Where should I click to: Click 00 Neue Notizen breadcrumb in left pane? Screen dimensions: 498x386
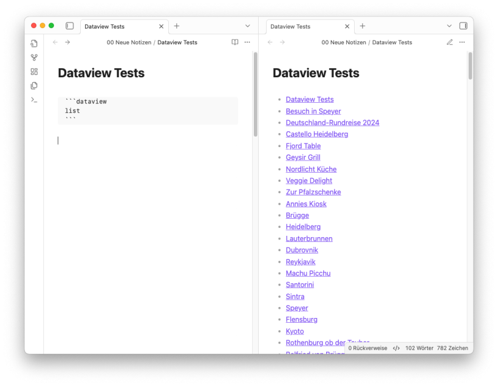point(129,43)
